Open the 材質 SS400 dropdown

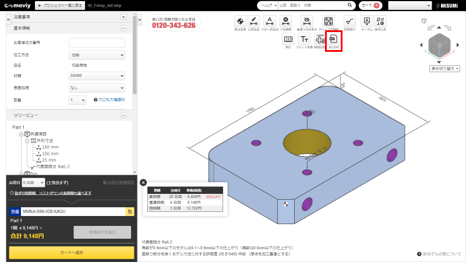tap(97, 76)
